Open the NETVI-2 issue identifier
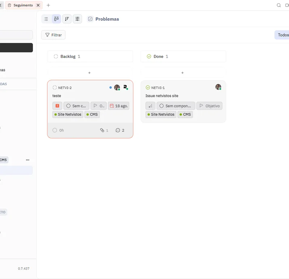Image resolution: width=289 pixels, height=279 pixels. pos(65,88)
